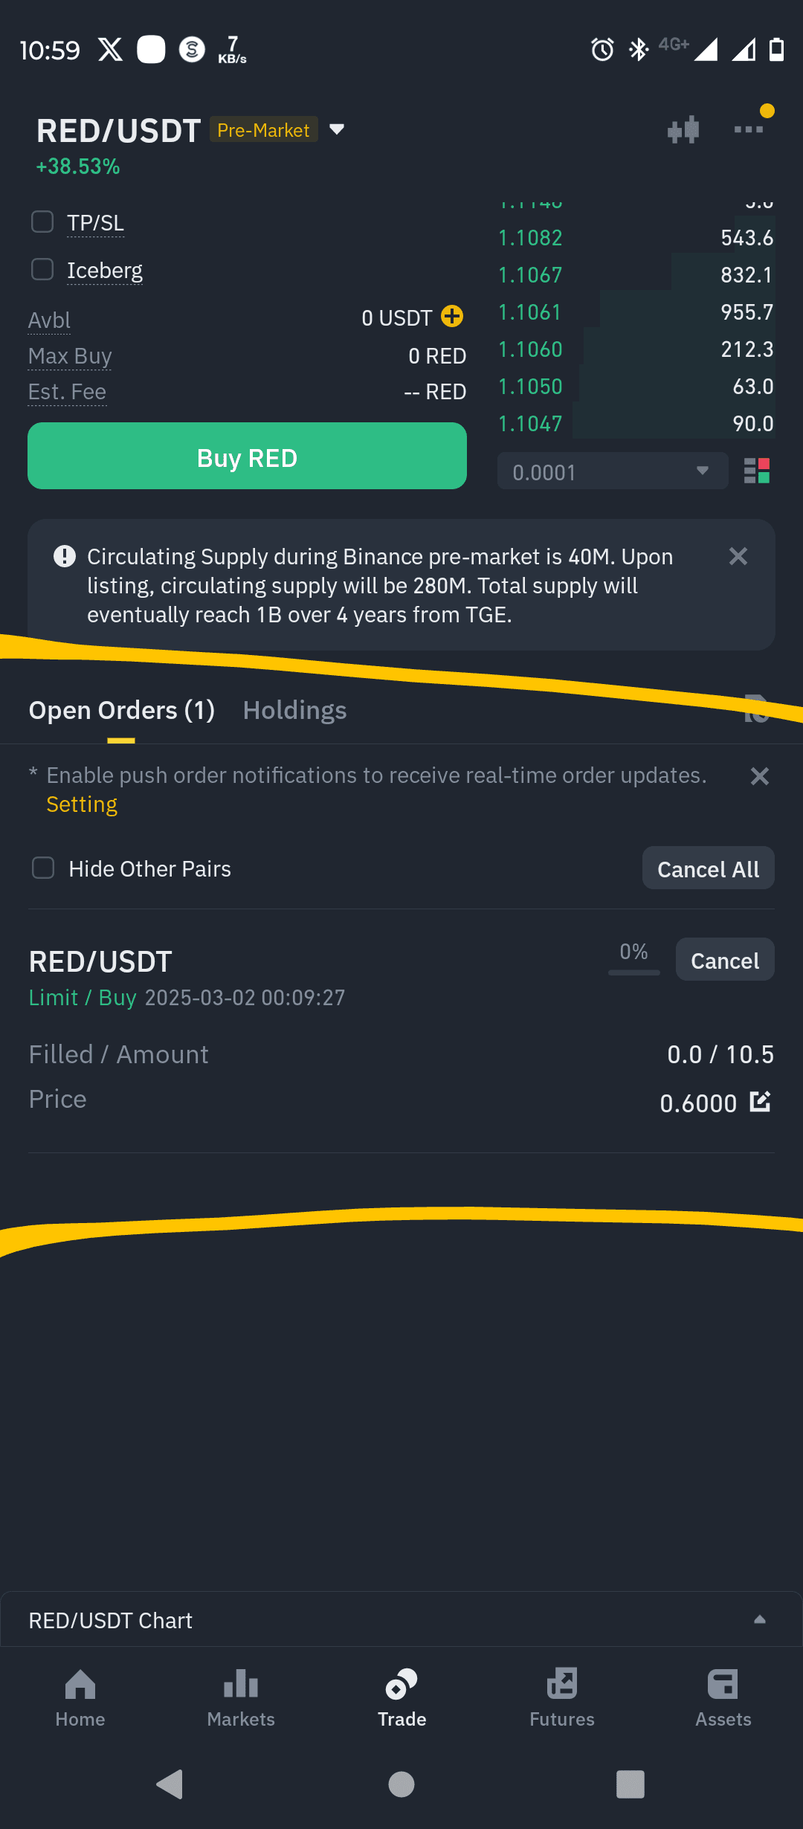Screen dimensions: 803x1829
Task: Select the Open Orders (1) tab
Action: tap(121, 710)
